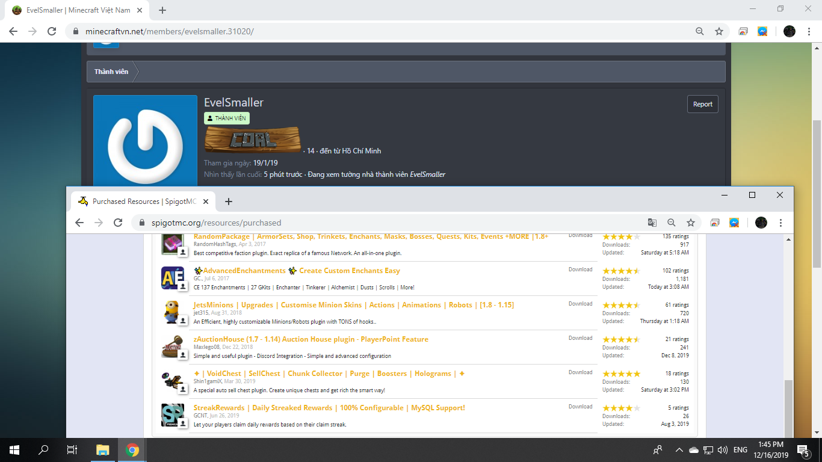Open the JetsMinions resource title link
This screenshot has width=822, height=462.
(354, 305)
